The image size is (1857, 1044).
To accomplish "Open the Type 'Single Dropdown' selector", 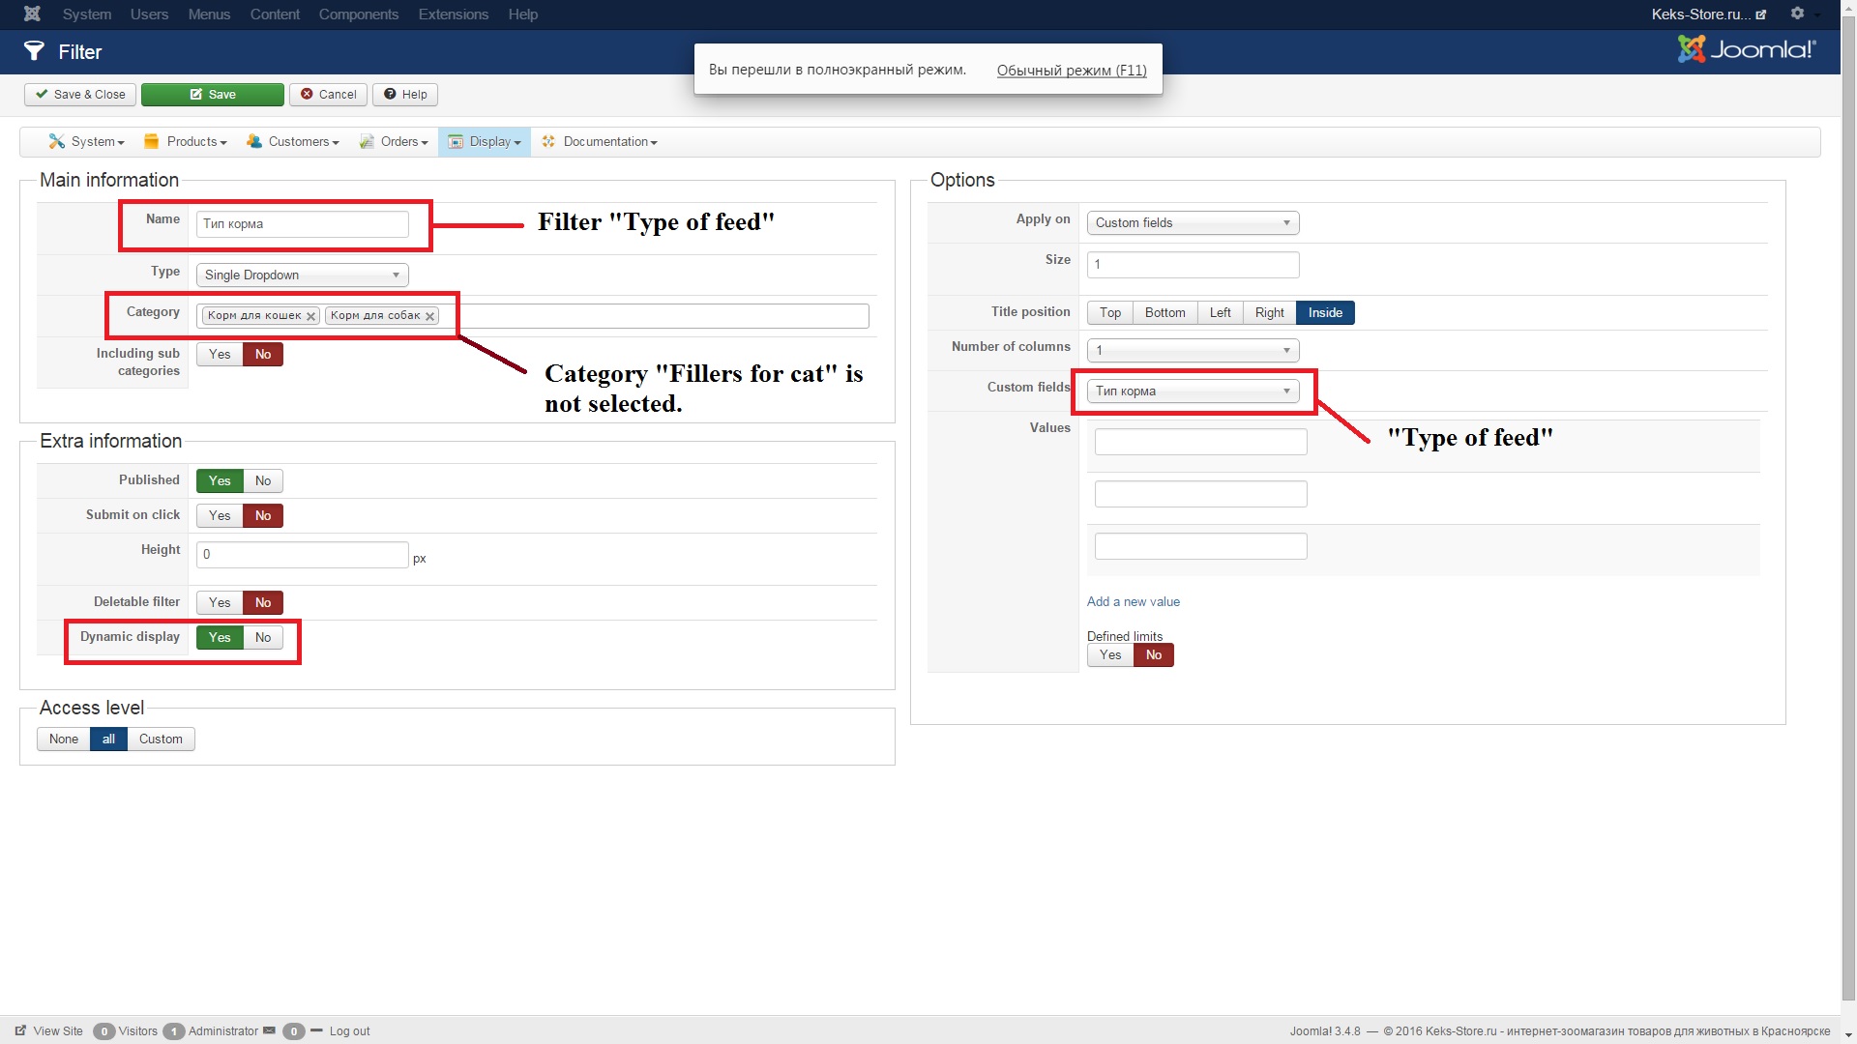I will (x=302, y=275).
